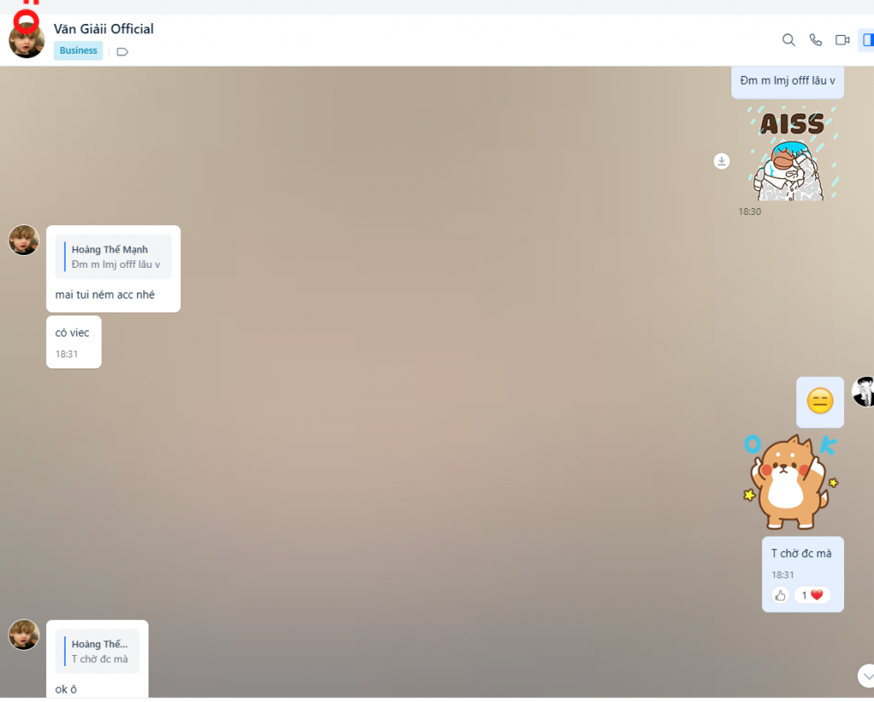
Task: Click sender avatar beside 'mai tui ném acc nhé'
Action: tap(24, 241)
